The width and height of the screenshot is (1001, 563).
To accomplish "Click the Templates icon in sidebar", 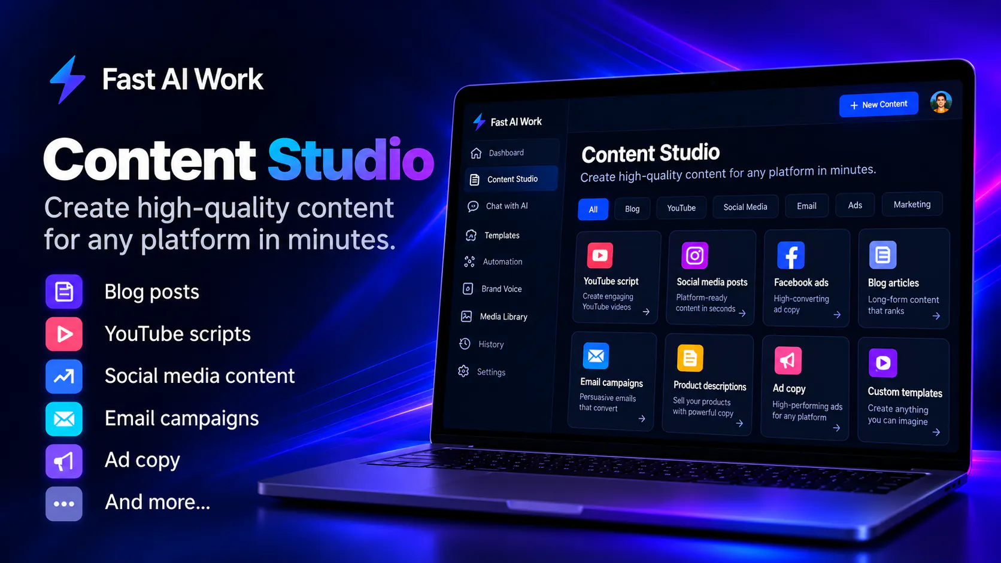I will pyautogui.click(x=471, y=235).
